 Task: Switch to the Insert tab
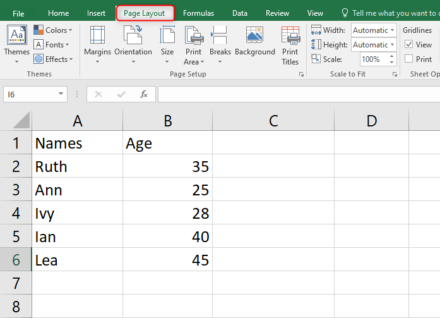[96, 13]
